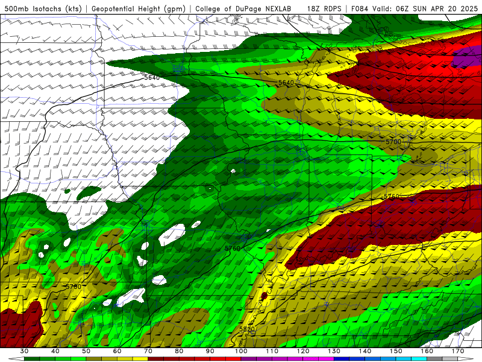Click the 120 tick label on the color scale
This screenshot has width=482, height=362.
303,351
